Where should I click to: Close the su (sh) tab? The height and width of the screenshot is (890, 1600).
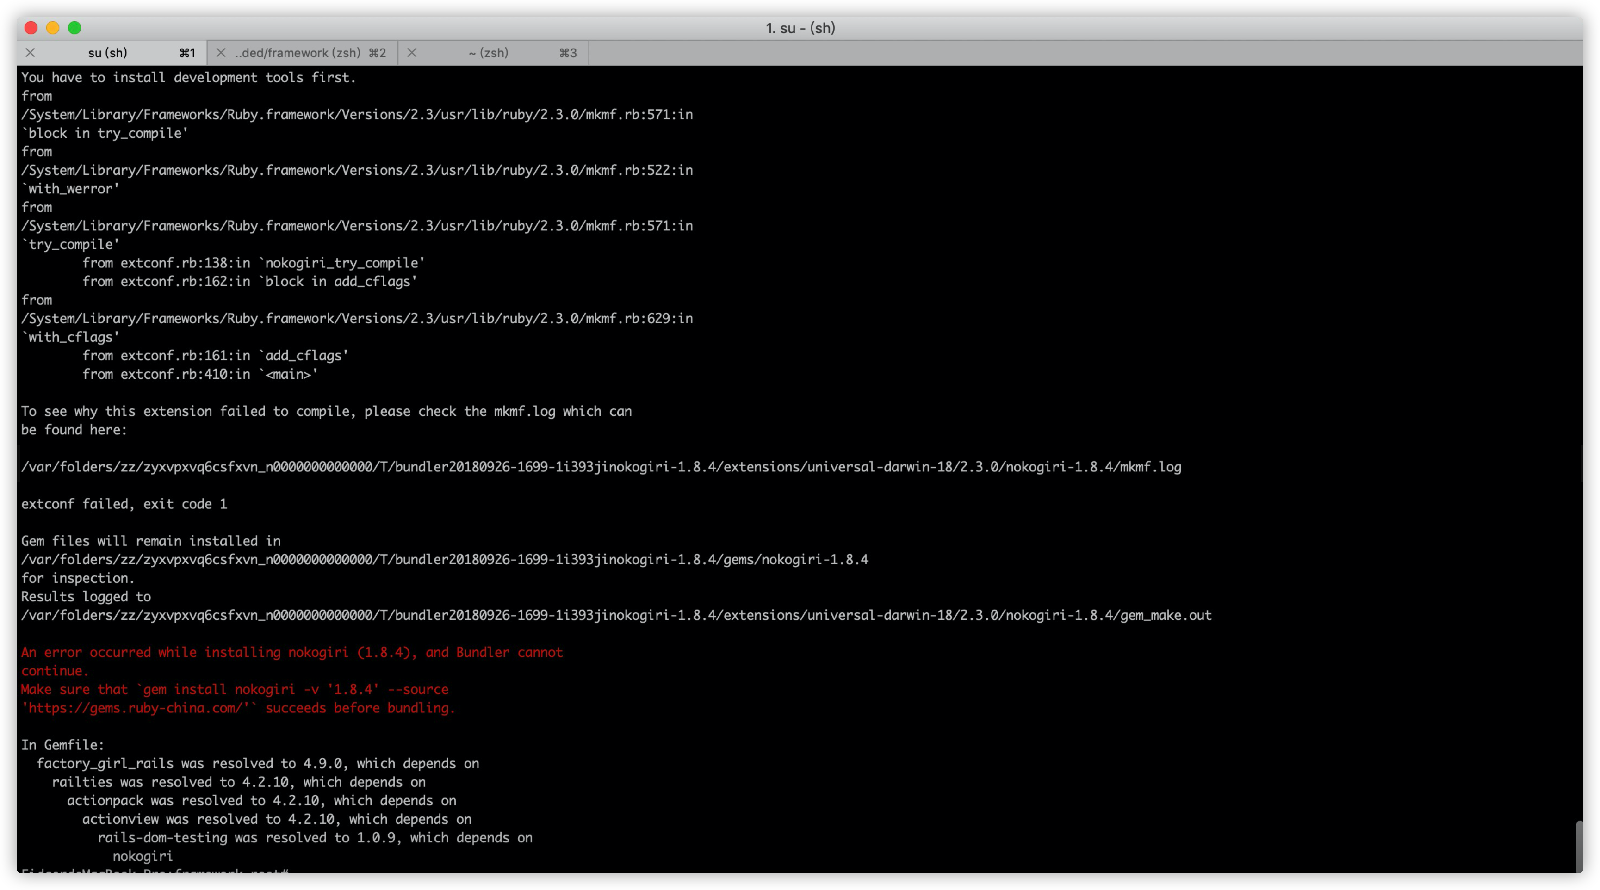coord(30,53)
